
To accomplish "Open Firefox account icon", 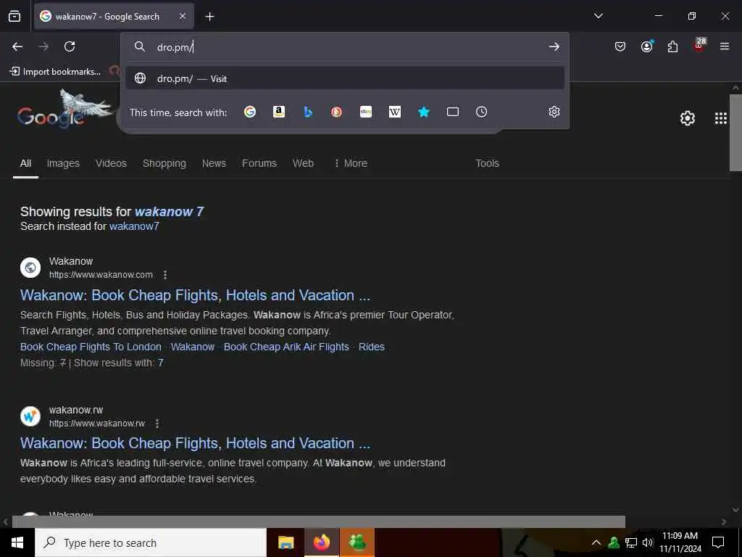I will click(x=646, y=46).
